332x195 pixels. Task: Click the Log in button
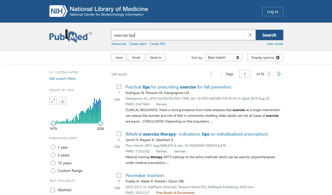(272, 12)
